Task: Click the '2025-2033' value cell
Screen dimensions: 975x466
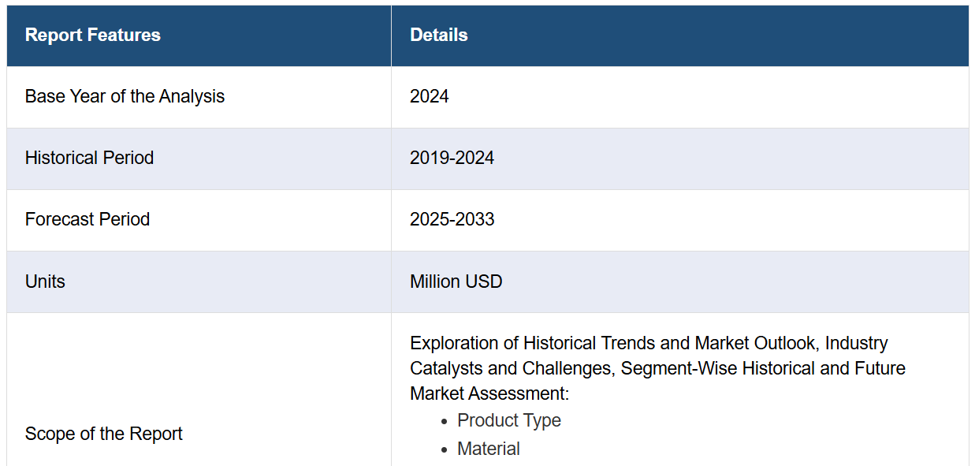Action: click(679, 220)
